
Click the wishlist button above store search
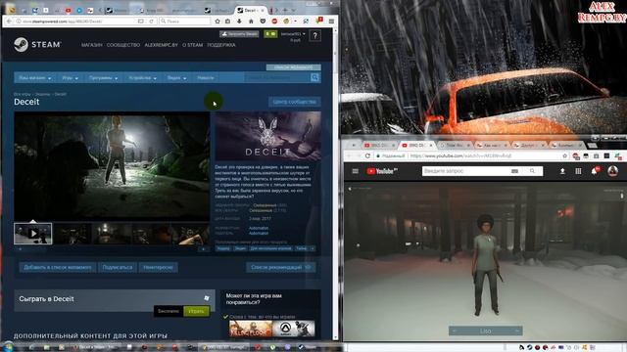(294, 67)
